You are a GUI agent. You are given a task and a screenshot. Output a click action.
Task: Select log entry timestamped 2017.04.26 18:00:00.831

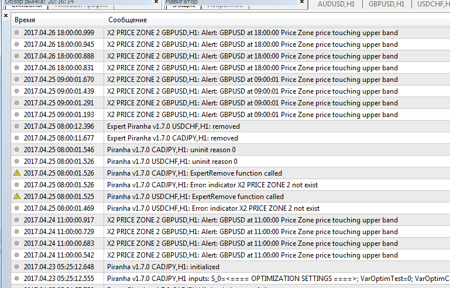pos(231,68)
